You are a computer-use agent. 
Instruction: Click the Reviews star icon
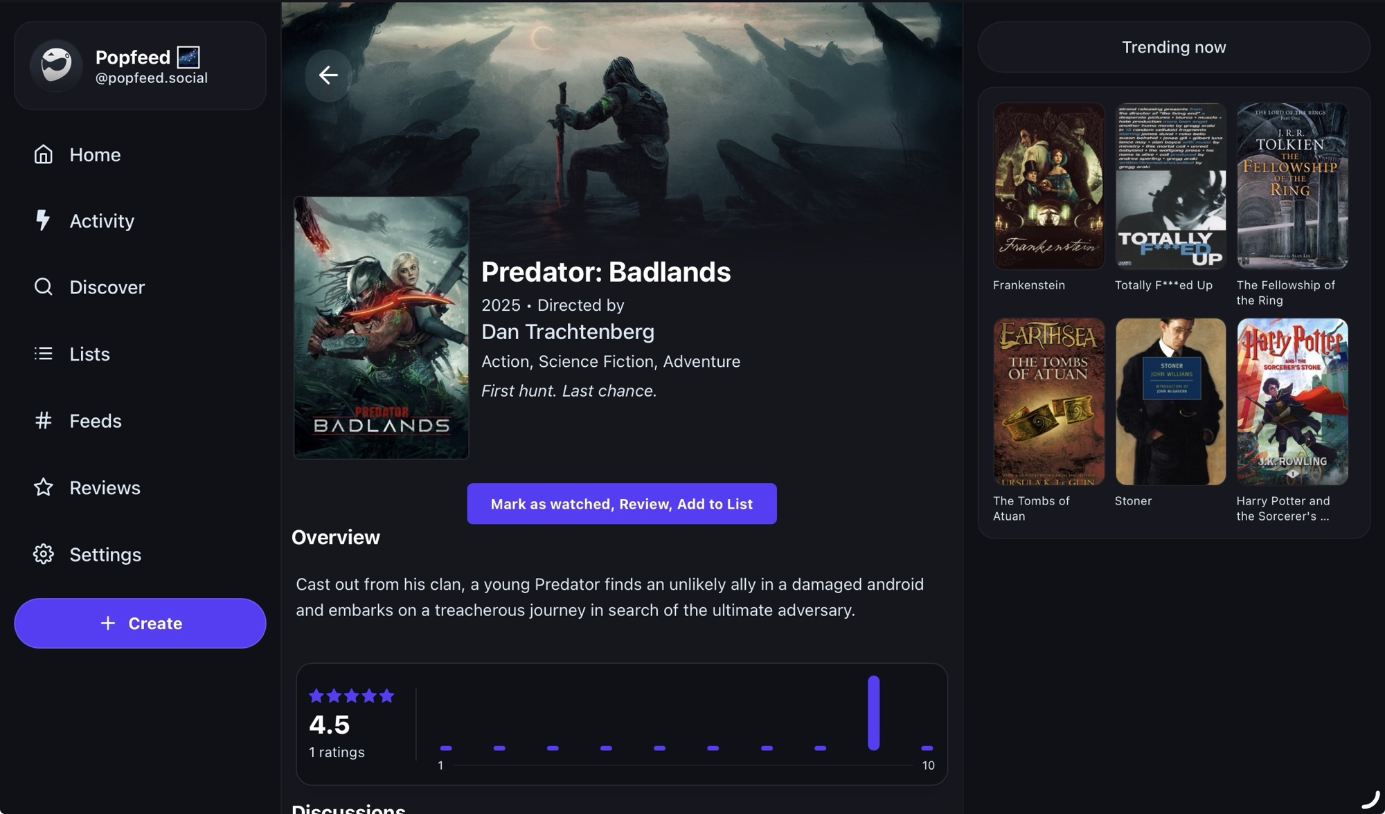coord(44,487)
